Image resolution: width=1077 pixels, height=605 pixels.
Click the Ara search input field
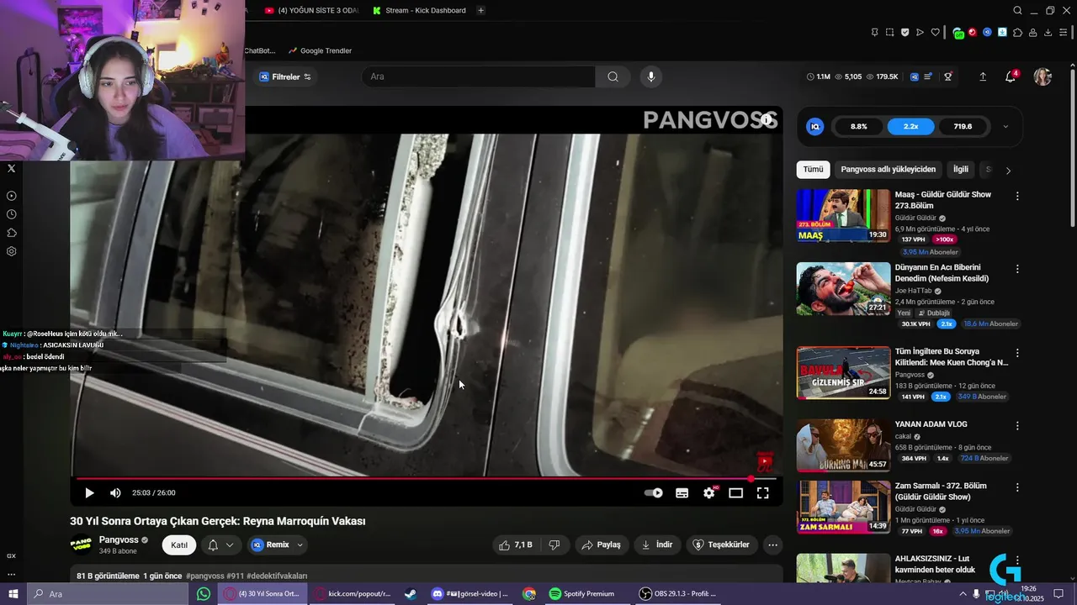coord(479,76)
